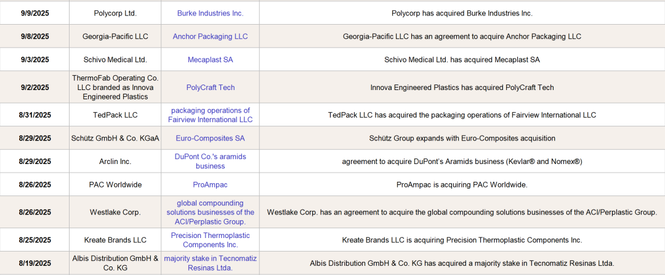
Task: Click the TedPack LLC buyer cell
Action: click(x=115, y=115)
